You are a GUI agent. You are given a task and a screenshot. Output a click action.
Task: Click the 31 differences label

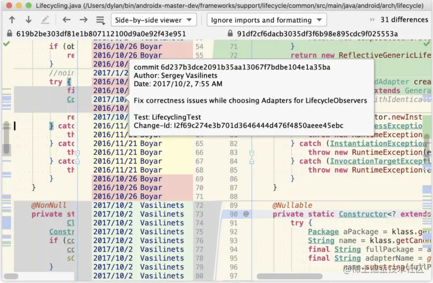pyautogui.click(x=404, y=19)
